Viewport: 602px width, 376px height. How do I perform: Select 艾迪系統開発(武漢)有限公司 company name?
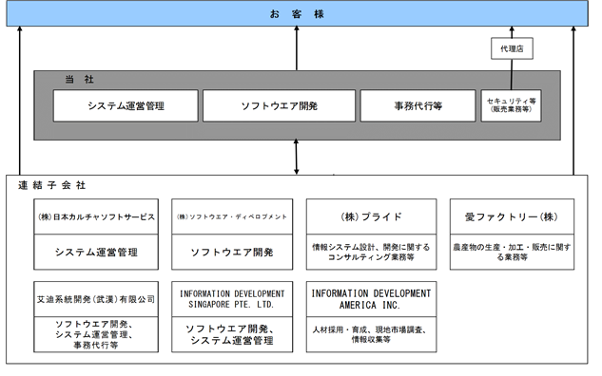click(96, 299)
